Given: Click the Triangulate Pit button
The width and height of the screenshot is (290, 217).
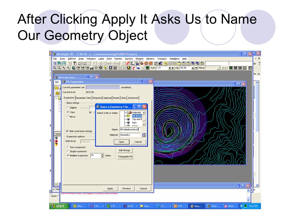Looking at the screenshot, I should (x=125, y=156).
